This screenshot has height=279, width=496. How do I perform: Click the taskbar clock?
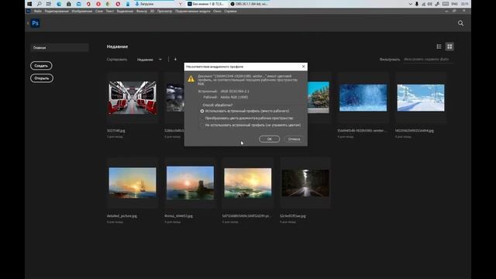pyautogui.click(x=465, y=4)
